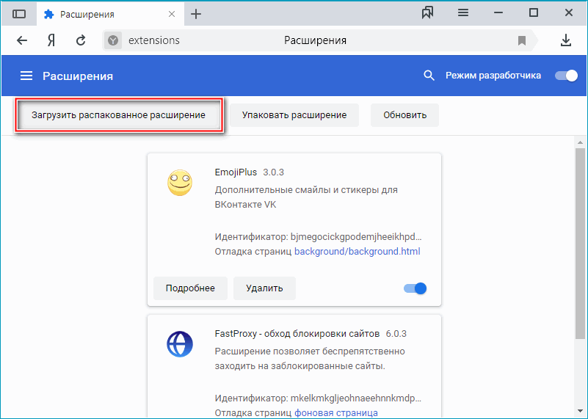Bookmark this page in address bar
Image resolution: width=588 pixels, height=419 pixels.
522,40
